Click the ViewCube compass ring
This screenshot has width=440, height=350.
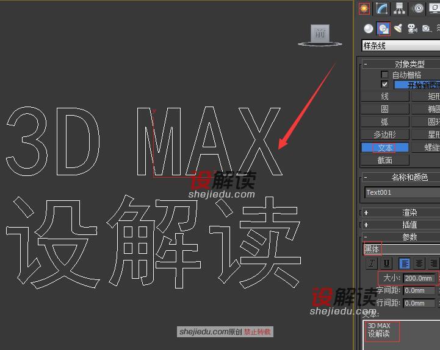click(x=320, y=44)
